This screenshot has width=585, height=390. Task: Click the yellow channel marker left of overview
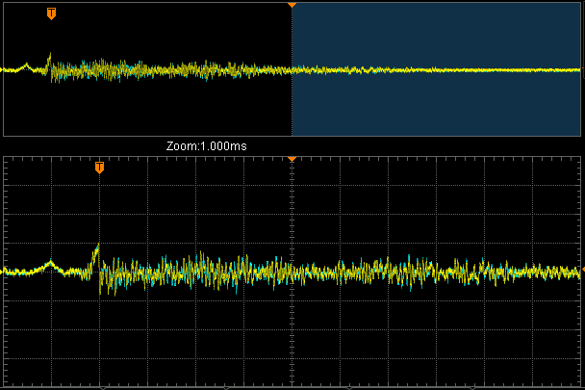click(x=2, y=69)
